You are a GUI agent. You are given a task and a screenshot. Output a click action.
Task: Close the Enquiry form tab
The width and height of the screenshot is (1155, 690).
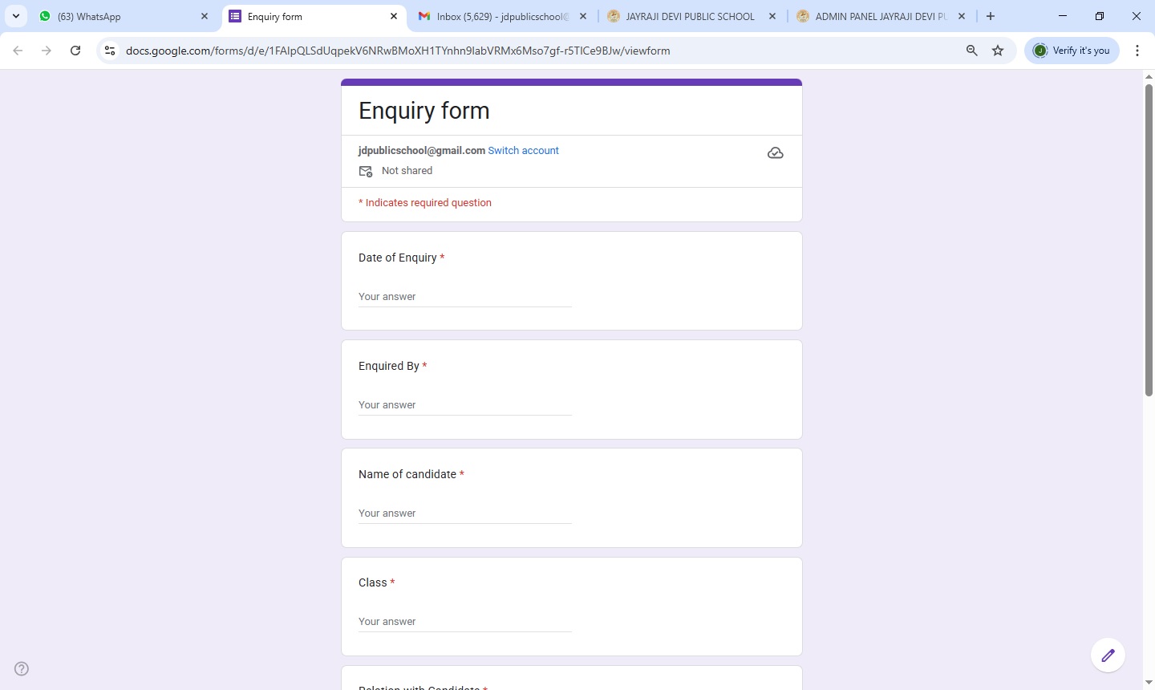(x=394, y=16)
